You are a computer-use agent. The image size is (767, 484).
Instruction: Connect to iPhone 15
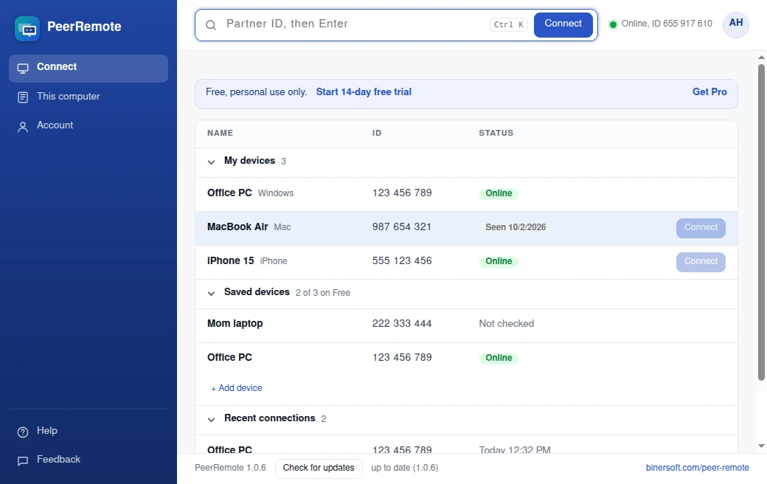pyautogui.click(x=701, y=262)
